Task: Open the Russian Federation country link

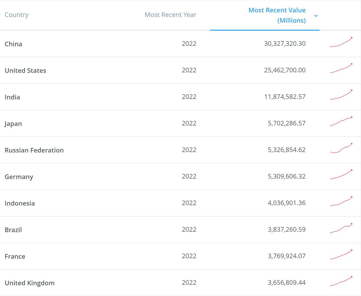Action: [x=34, y=150]
